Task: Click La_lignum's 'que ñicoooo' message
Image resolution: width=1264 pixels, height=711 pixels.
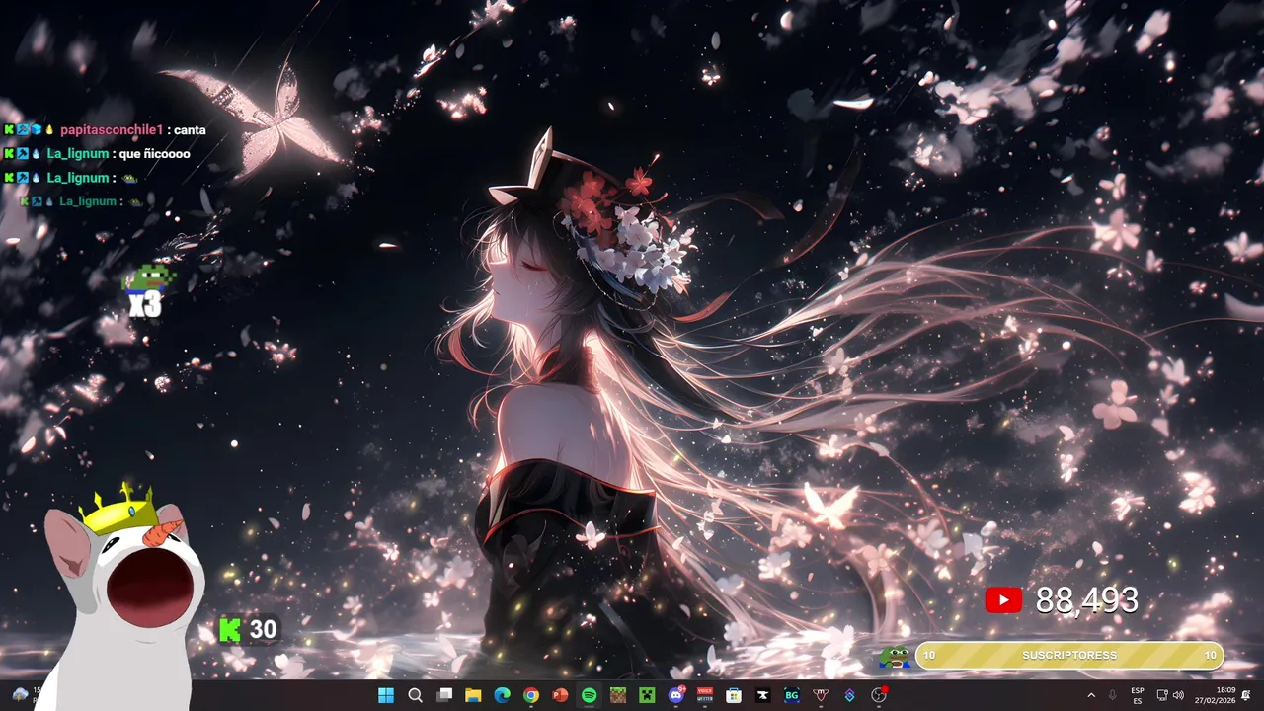Action: click(x=154, y=154)
